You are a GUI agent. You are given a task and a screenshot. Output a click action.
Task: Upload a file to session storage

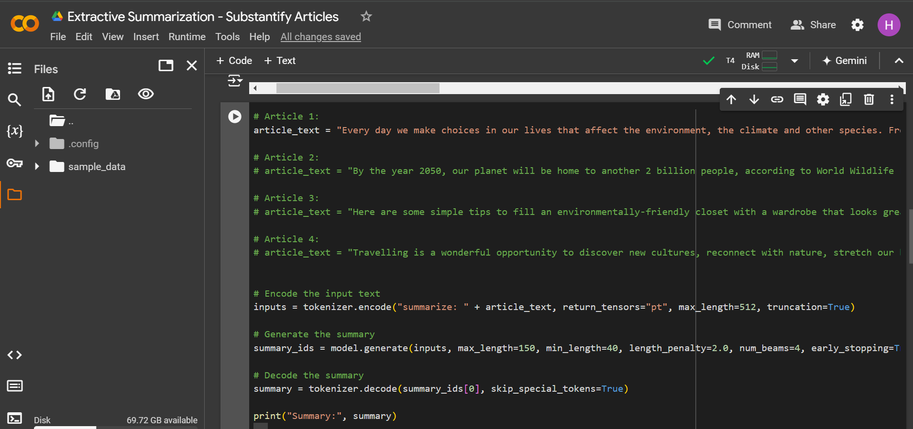[48, 94]
